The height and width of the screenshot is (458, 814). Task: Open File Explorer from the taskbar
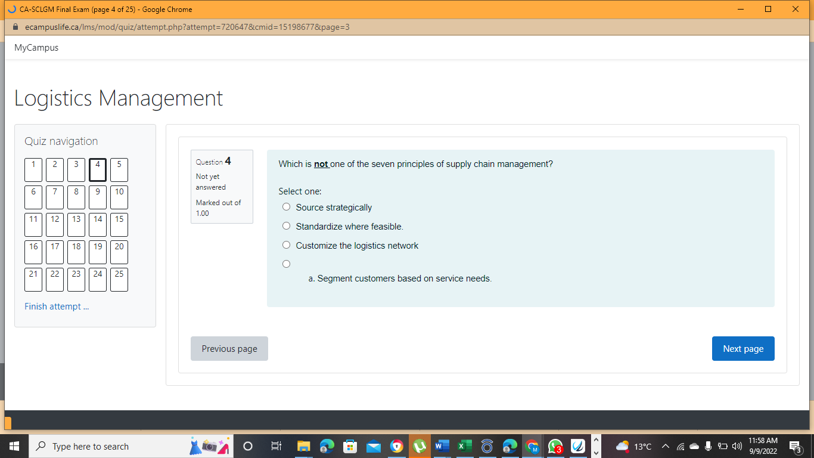(304, 446)
